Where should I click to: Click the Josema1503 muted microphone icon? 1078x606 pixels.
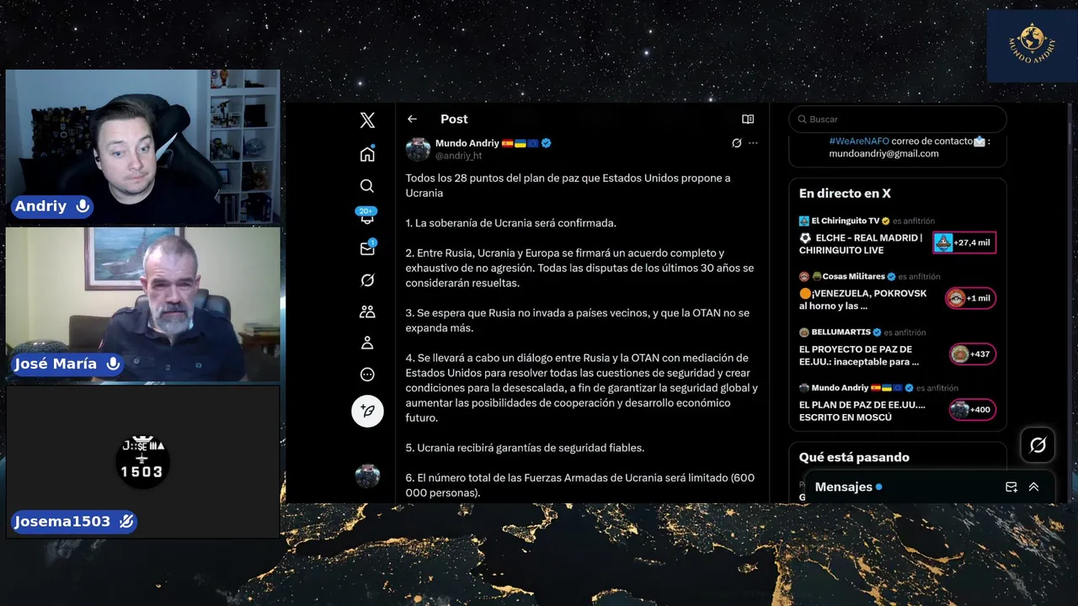(x=125, y=522)
